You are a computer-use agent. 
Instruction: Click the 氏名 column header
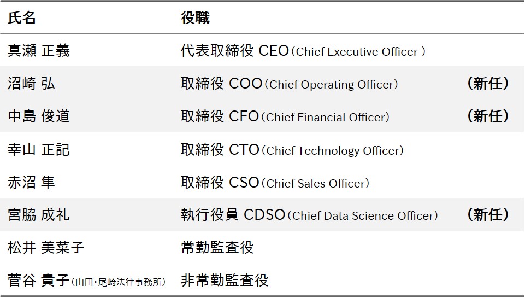pyautogui.click(x=22, y=18)
